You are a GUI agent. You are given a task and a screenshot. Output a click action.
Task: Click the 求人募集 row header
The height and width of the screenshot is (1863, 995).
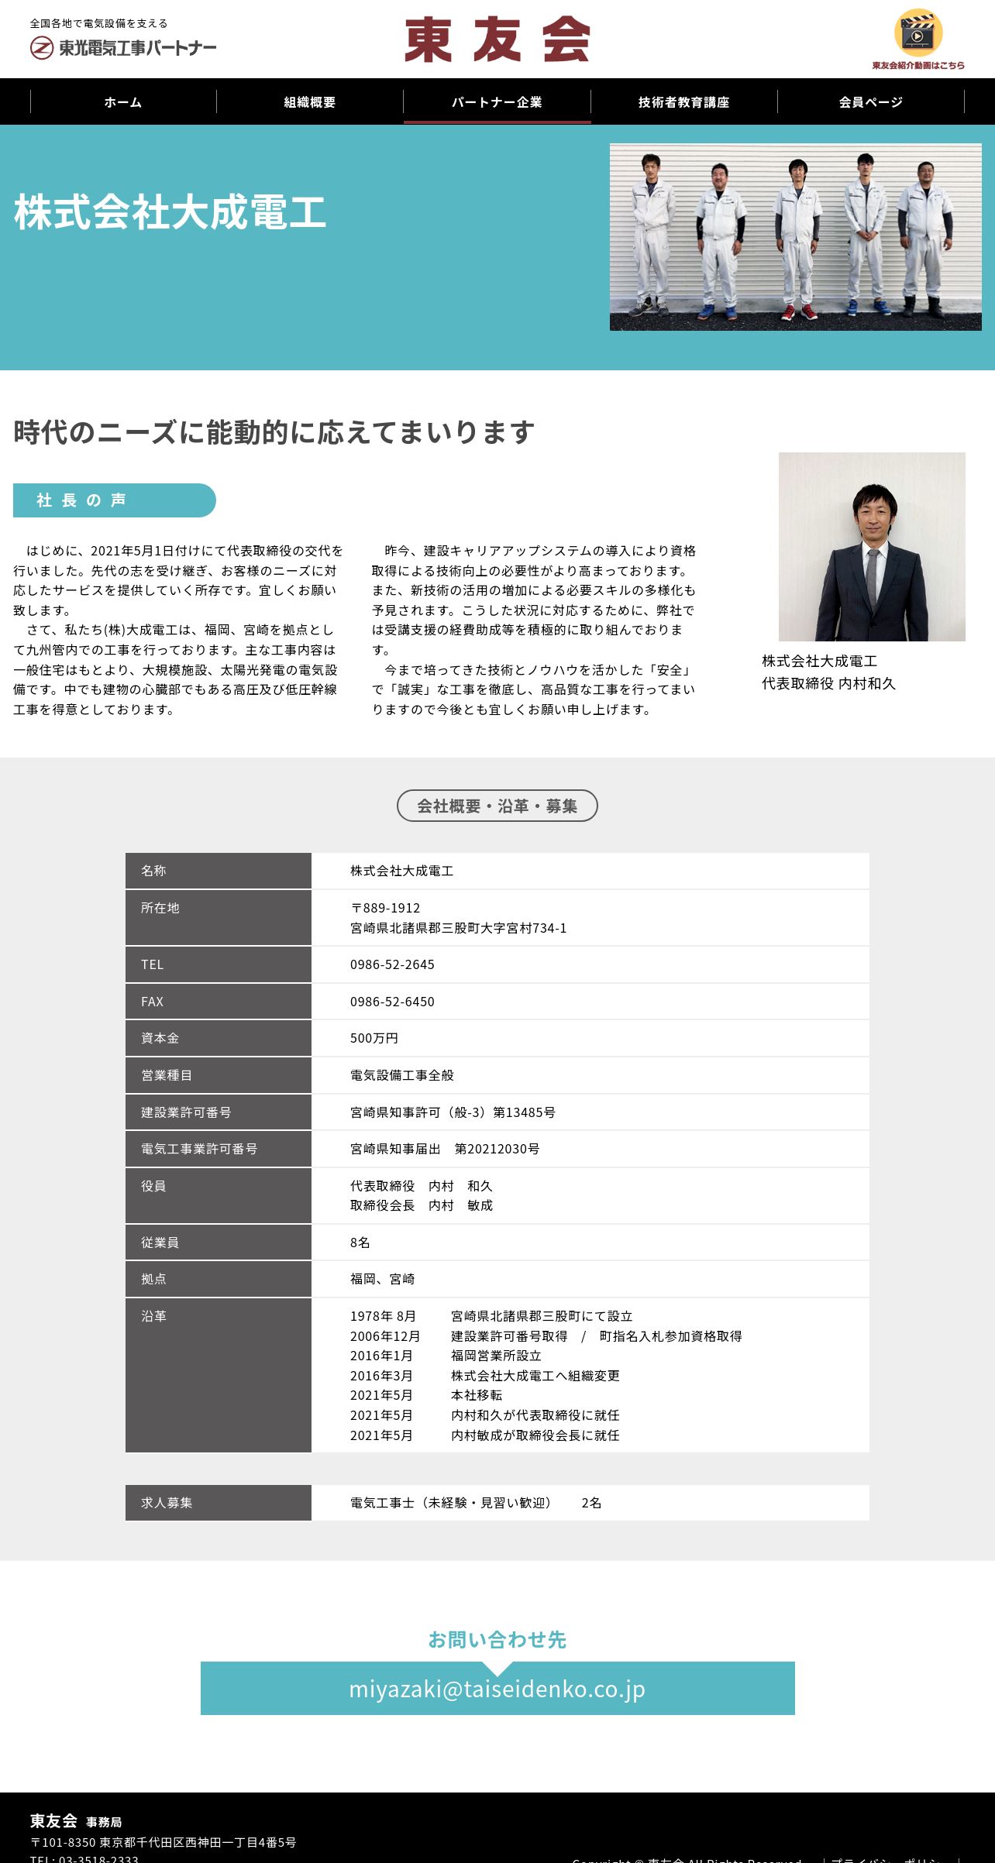click(x=219, y=1503)
